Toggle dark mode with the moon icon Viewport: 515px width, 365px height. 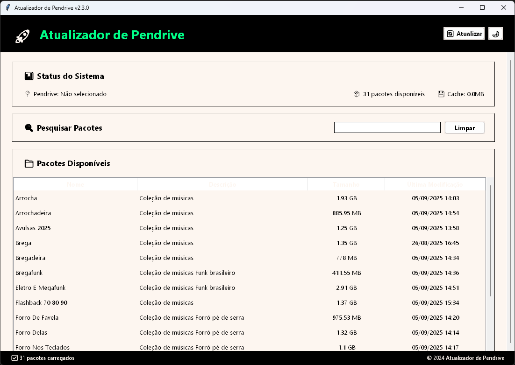tap(495, 33)
